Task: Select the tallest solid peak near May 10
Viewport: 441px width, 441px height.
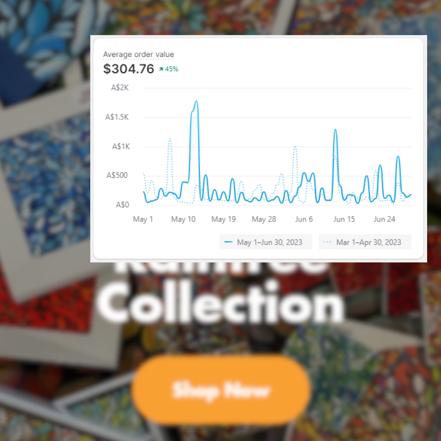Action: click(196, 102)
